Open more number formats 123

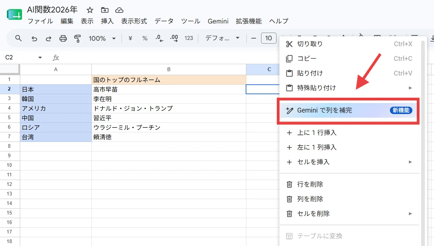pos(189,38)
